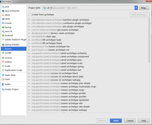The width and height of the screenshot is (152, 125).
Task: Click the Groovy icon
Action: pos(3,58)
